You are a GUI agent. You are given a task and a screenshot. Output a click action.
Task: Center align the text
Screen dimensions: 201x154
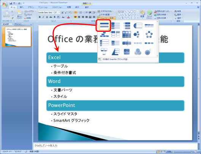(x=79, y=17)
